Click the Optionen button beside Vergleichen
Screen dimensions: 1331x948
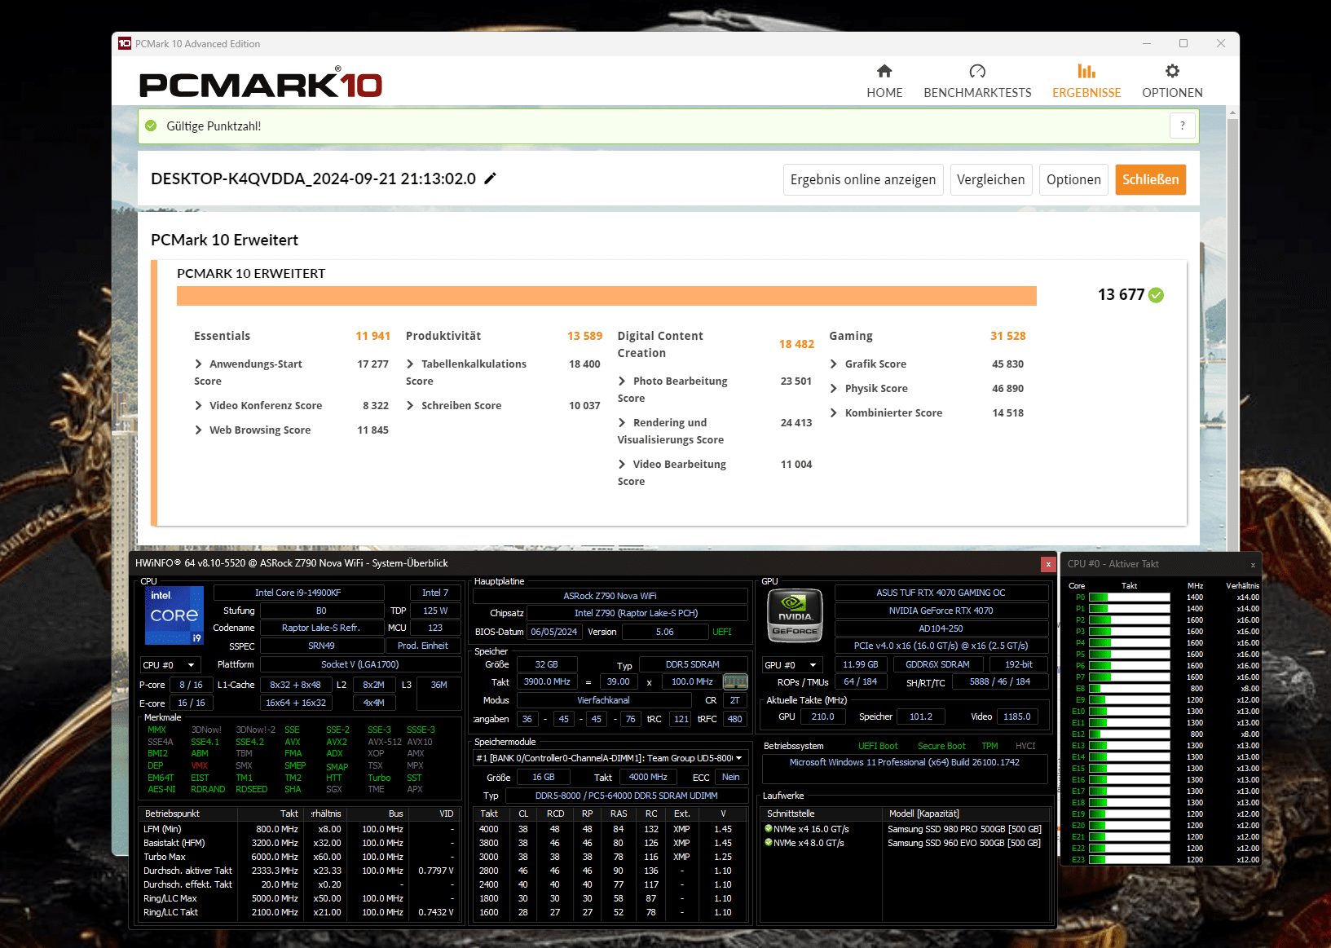[x=1073, y=179]
